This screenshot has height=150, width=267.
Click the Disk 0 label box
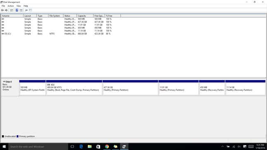(x=10, y=88)
